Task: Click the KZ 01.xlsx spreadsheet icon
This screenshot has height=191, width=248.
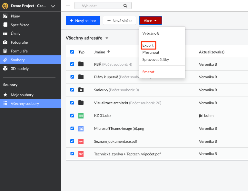Action: (81, 116)
